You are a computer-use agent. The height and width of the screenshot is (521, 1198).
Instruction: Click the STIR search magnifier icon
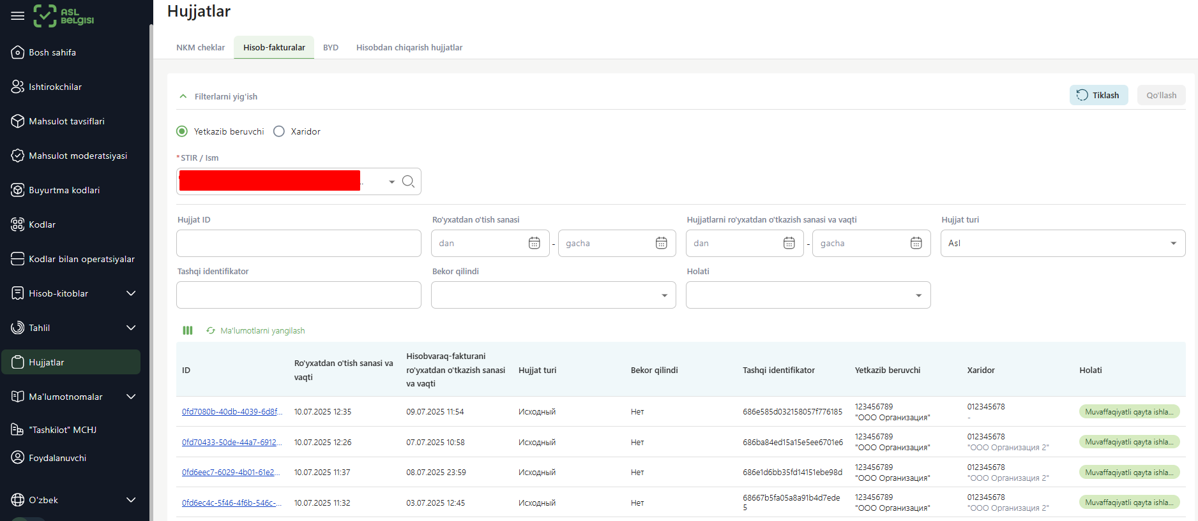pyautogui.click(x=408, y=182)
